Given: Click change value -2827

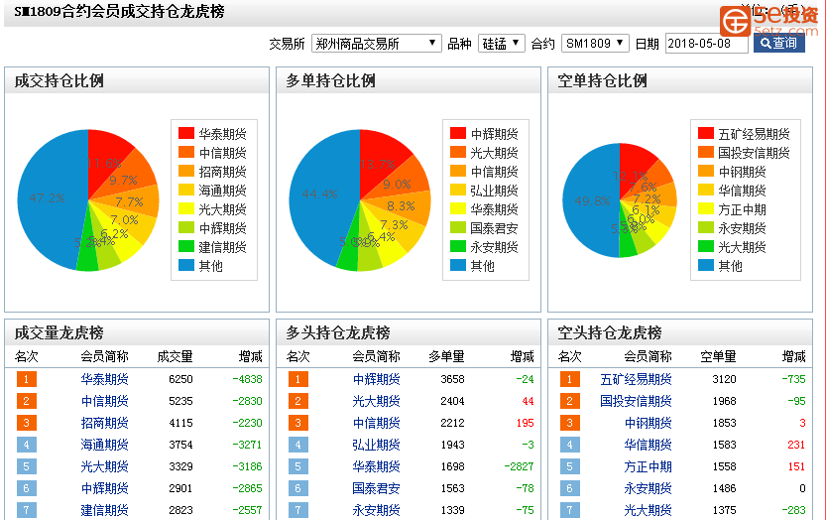Looking at the screenshot, I should click(x=519, y=466).
